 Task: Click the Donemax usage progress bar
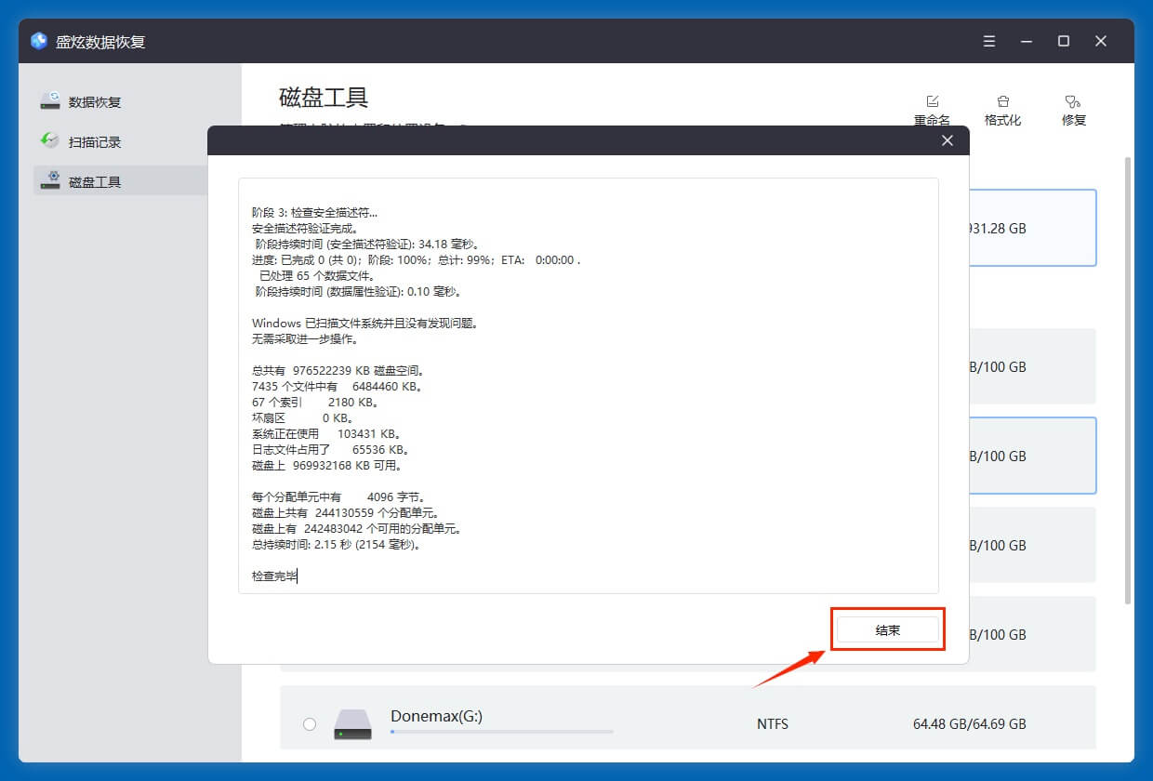[502, 732]
